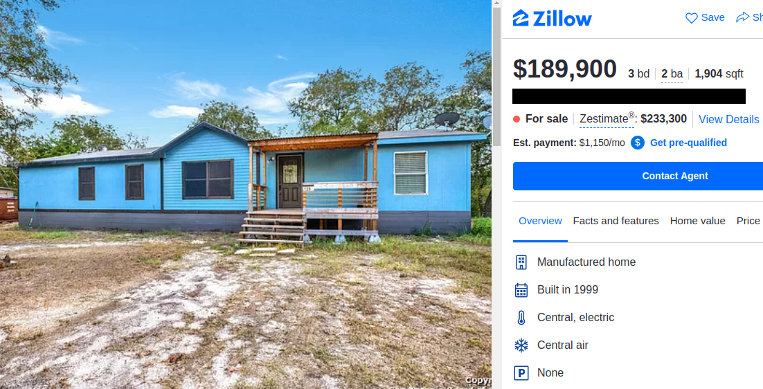Click the Built in 1999 calendar icon
The height and width of the screenshot is (389, 763).
click(521, 290)
